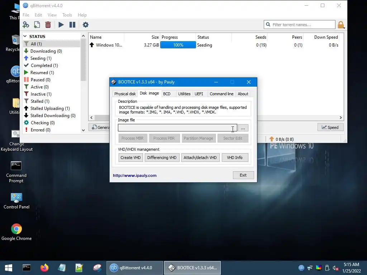Viewport: 367px width, 275px height.
Task: Select the Completed (1) status filter
Action: 44,66
